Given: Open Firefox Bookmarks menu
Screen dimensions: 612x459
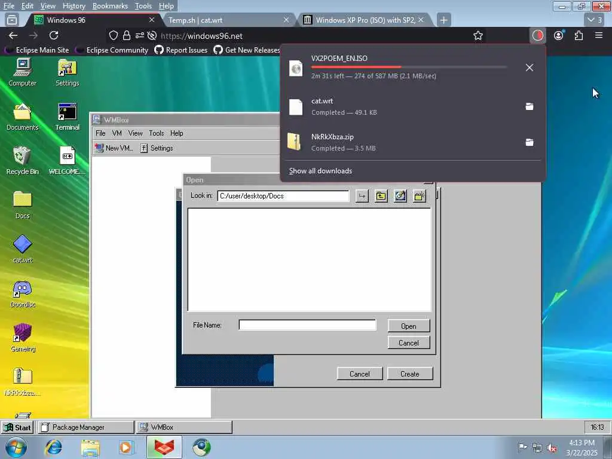Looking at the screenshot, I should 110,6.
